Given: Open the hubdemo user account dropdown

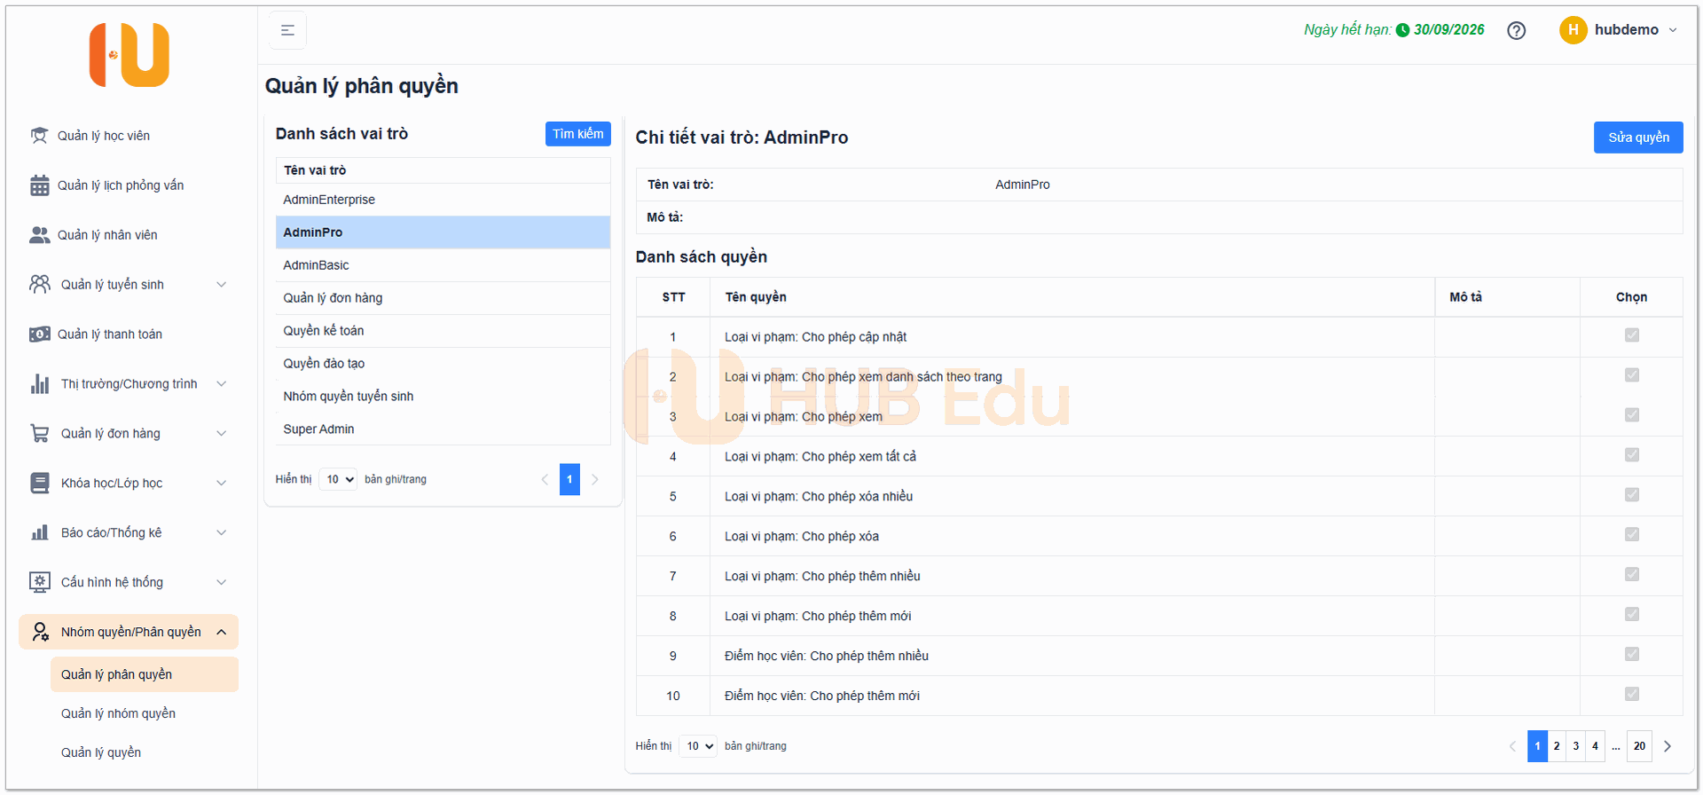Looking at the screenshot, I should (x=1619, y=30).
